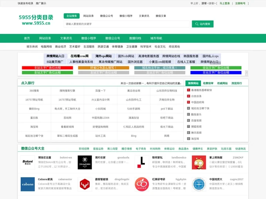The height and width of the screenshot is (199, 266).
Task: Click 快速发布收录 top link
Action: click(x=25, y=3)
